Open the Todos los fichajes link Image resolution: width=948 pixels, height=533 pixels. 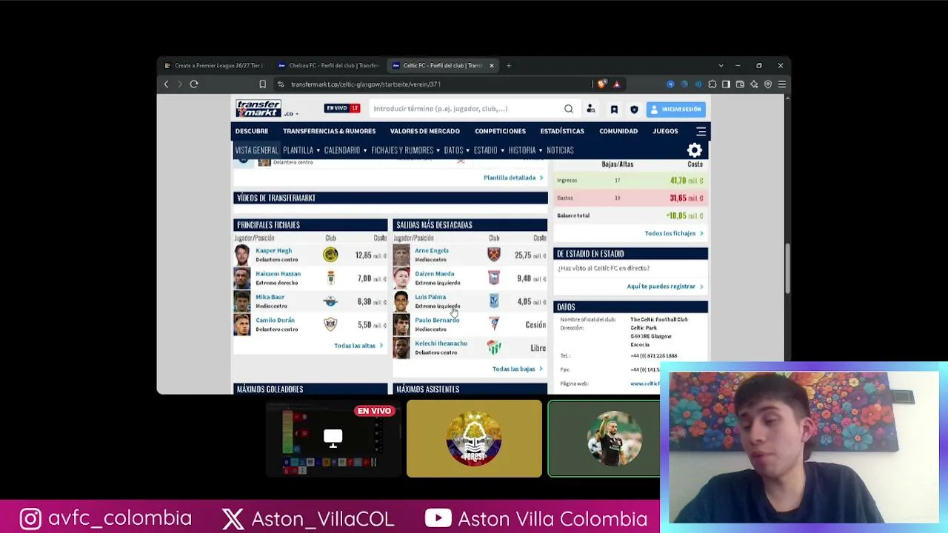[x=673, y=233]
